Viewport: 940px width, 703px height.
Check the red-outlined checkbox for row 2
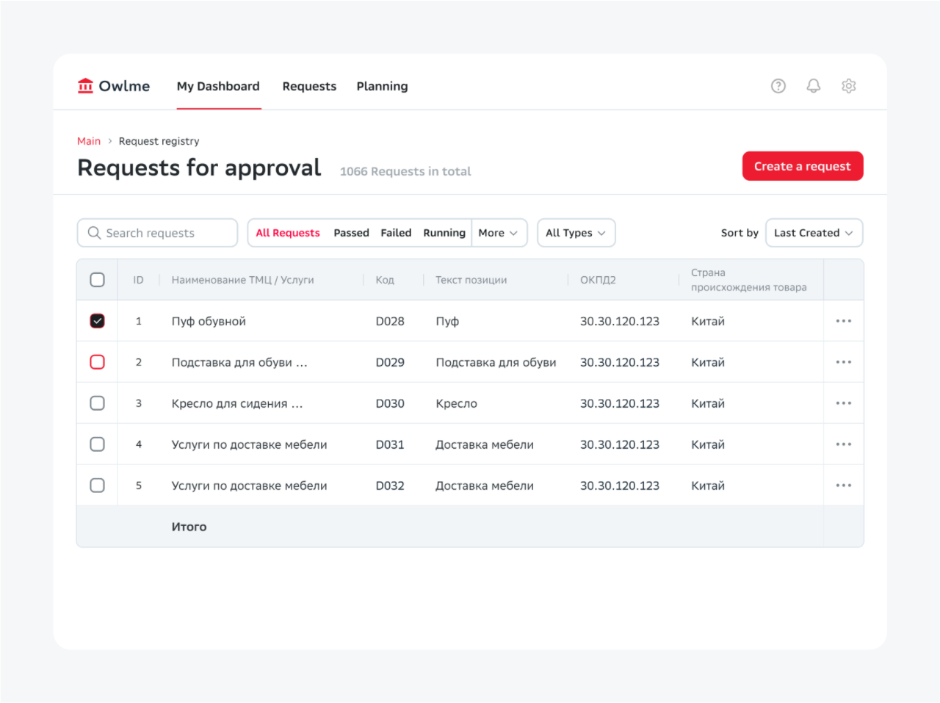tap(97, 362)
